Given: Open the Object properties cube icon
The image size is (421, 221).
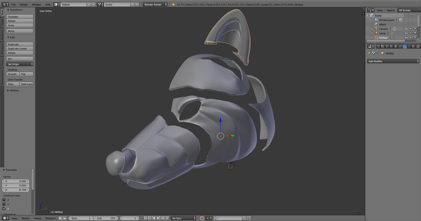Looking at the screenshot, I should (396, 46).
